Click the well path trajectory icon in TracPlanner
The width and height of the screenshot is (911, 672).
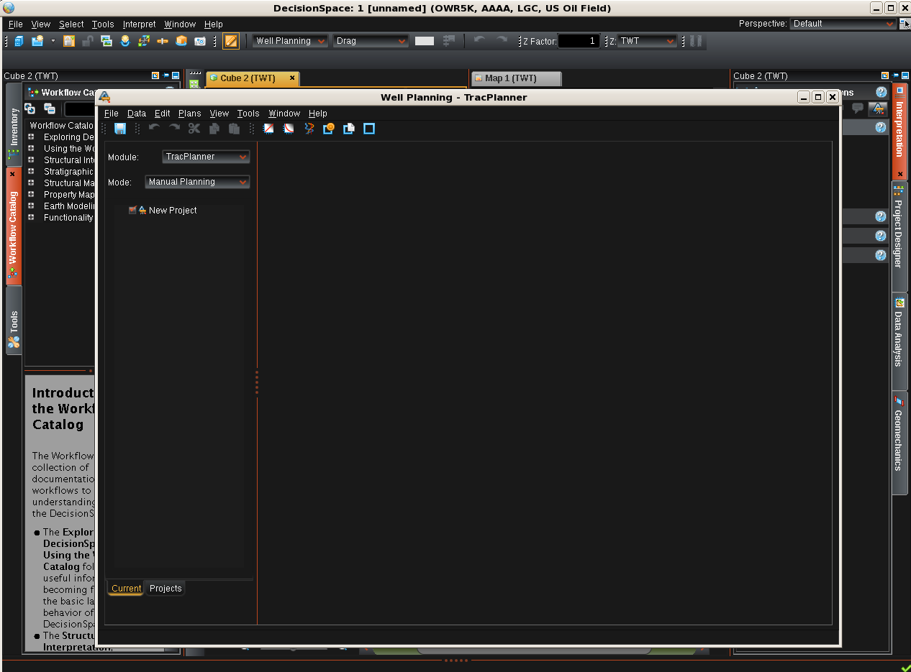tap(309, 129)
